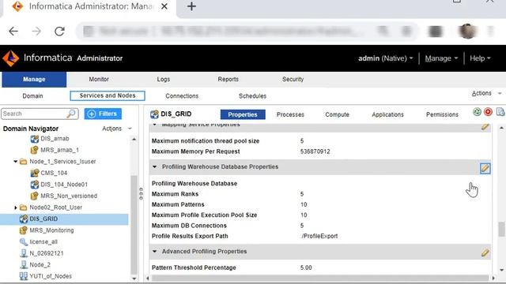Click browser back arrow
This screenshot has height=284, width=506.
pos(13,32)
